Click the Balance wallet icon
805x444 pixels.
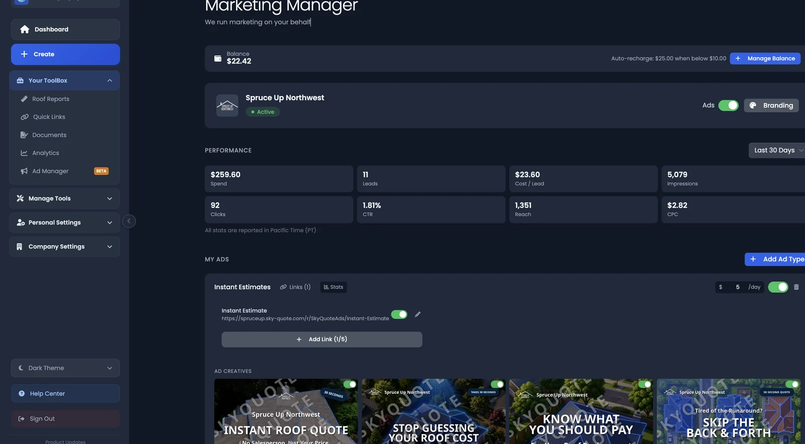[x=218, y=58]
